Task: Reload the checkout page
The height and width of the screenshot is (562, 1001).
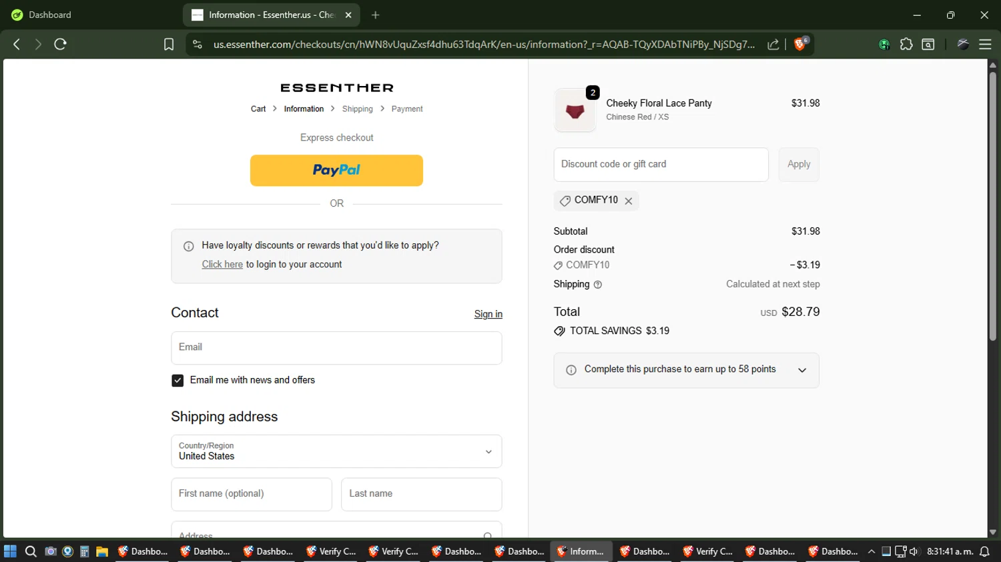Action: coord(60,44)
